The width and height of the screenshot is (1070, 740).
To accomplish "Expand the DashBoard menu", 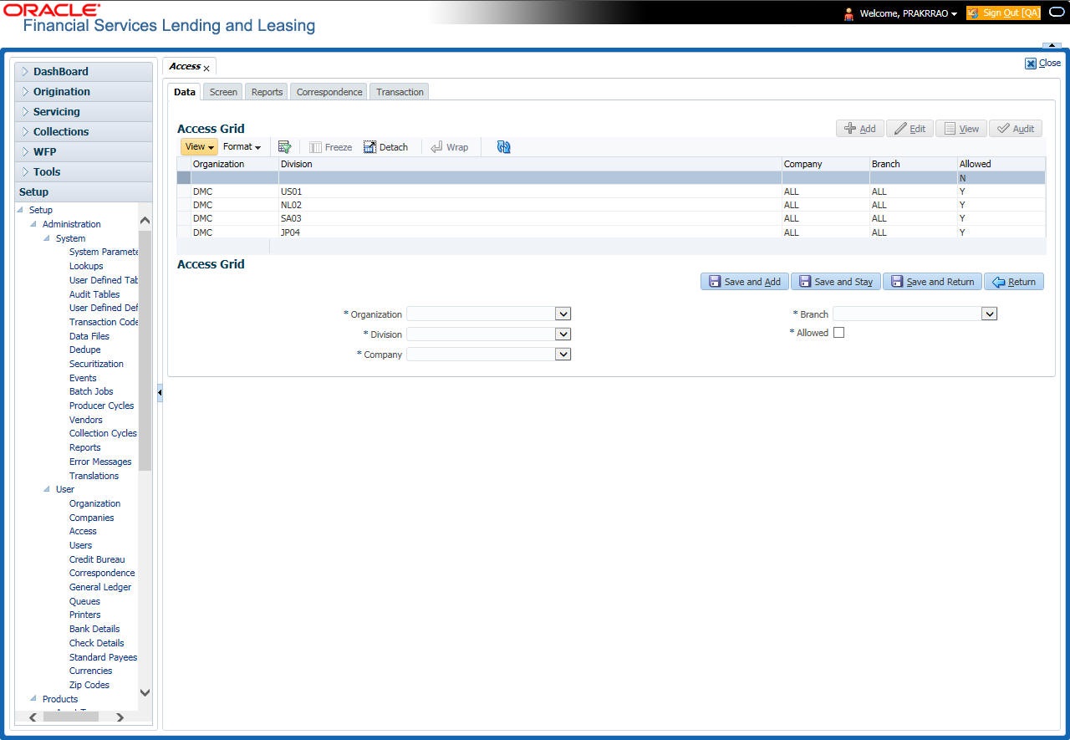I will coord(84,72).
